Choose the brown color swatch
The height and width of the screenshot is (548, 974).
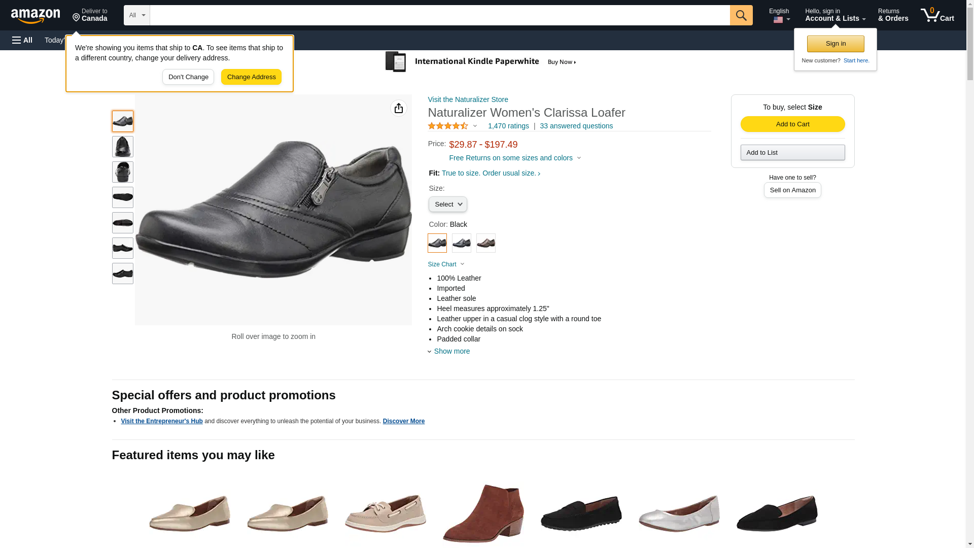(485, 243)
